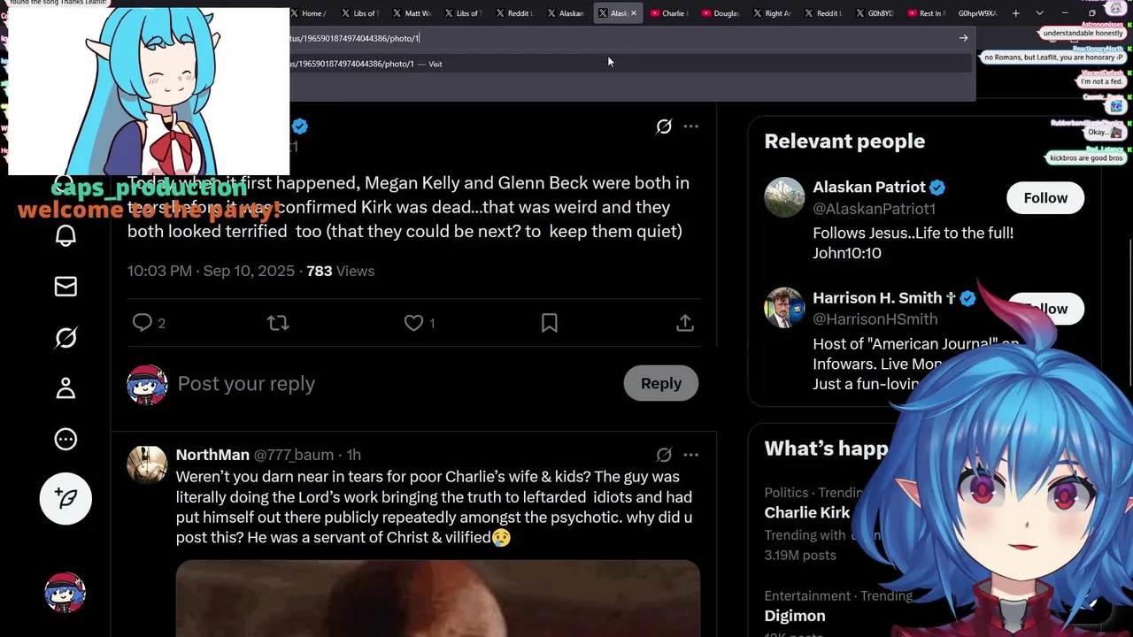
Task: Open the More circle menu in sidebar
Action: tap(66, 439)
